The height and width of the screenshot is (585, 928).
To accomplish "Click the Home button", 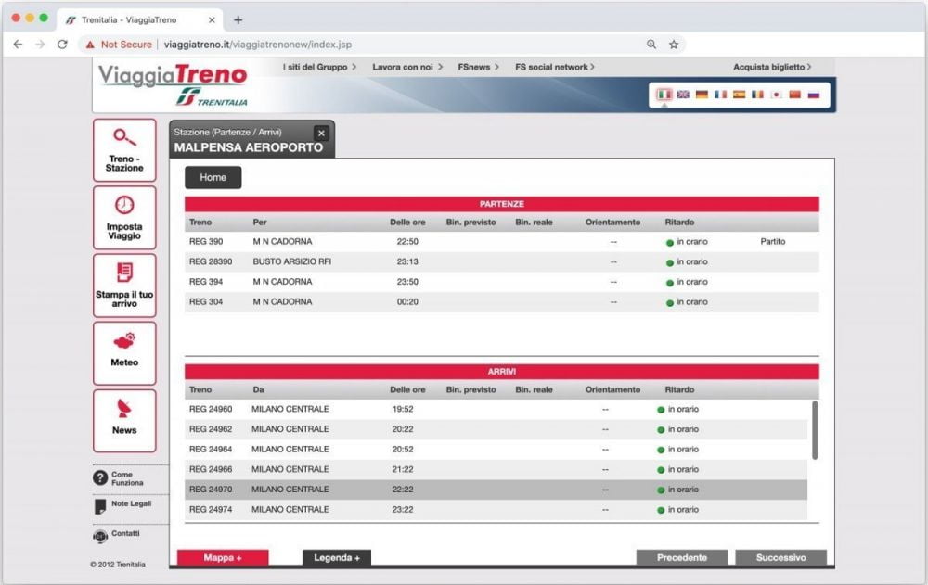I will tap(213, 177).
